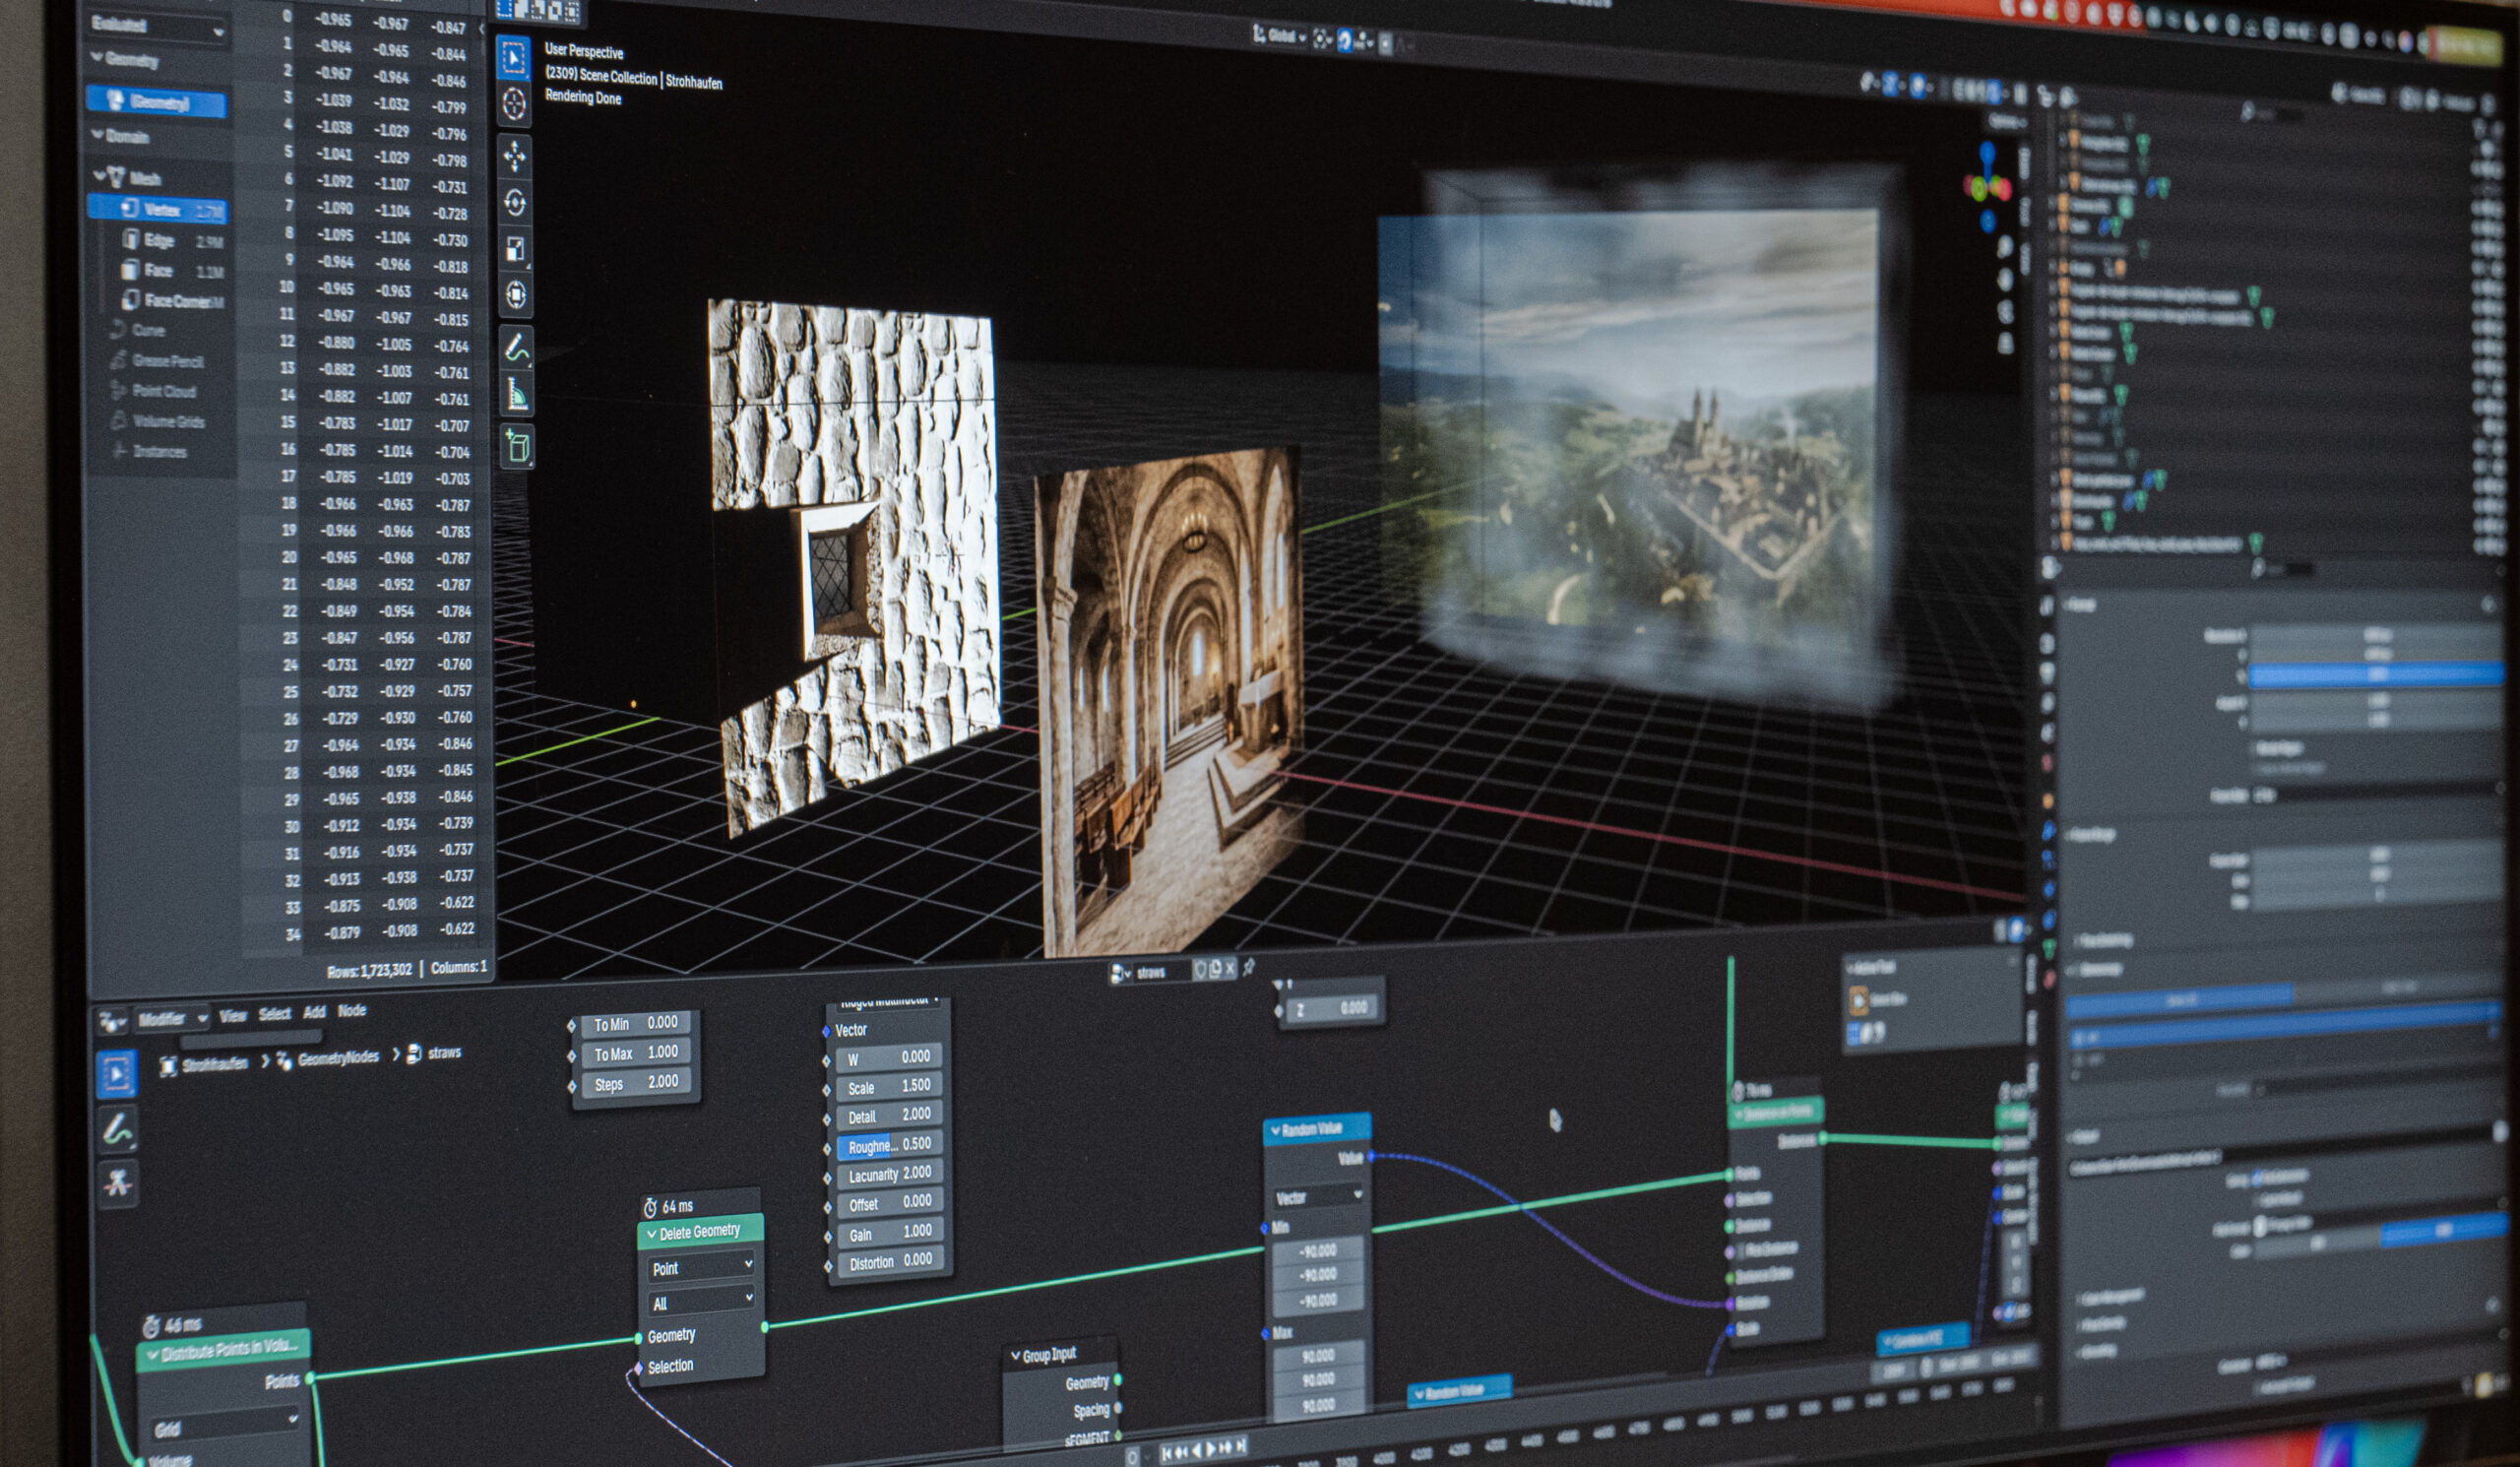Switch spreadsheet domain to Edge
The height and width of the screenshot is (1467, 2520).
(158, 240)
